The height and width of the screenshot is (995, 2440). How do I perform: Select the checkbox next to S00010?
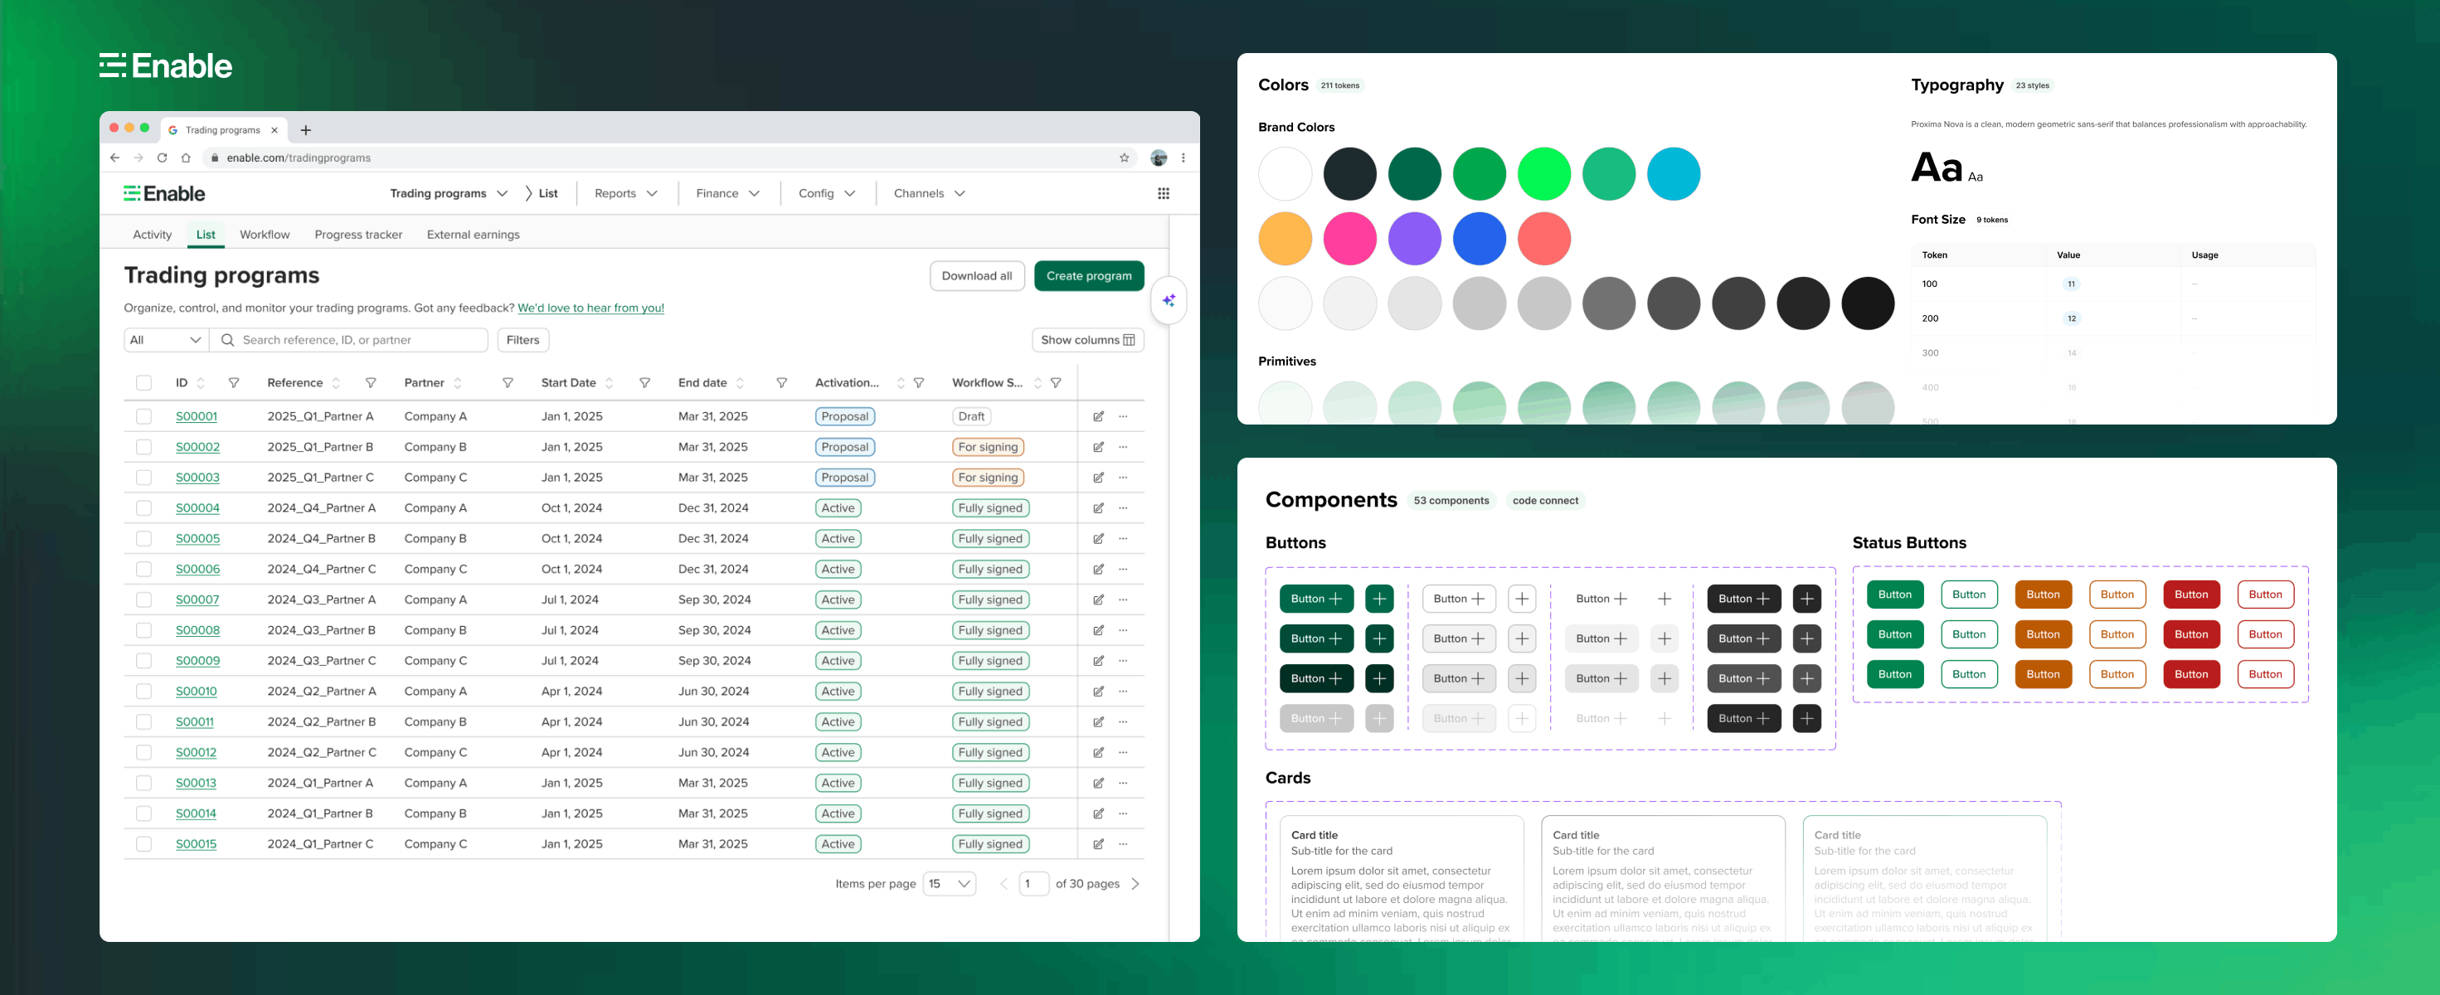(144, 691)
